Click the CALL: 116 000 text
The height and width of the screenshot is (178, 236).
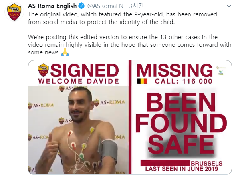pyautogui.click(x=184, y=81)
